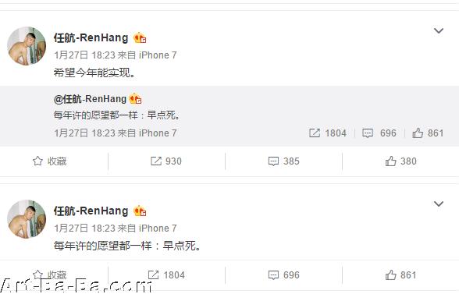Open the first post's chevron dropdown menu

click(x=438, y=30)
